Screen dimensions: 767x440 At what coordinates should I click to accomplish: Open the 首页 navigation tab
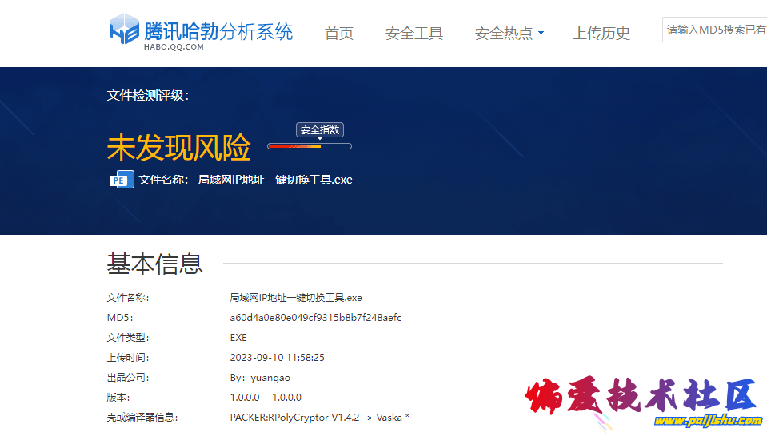[339, 34]
